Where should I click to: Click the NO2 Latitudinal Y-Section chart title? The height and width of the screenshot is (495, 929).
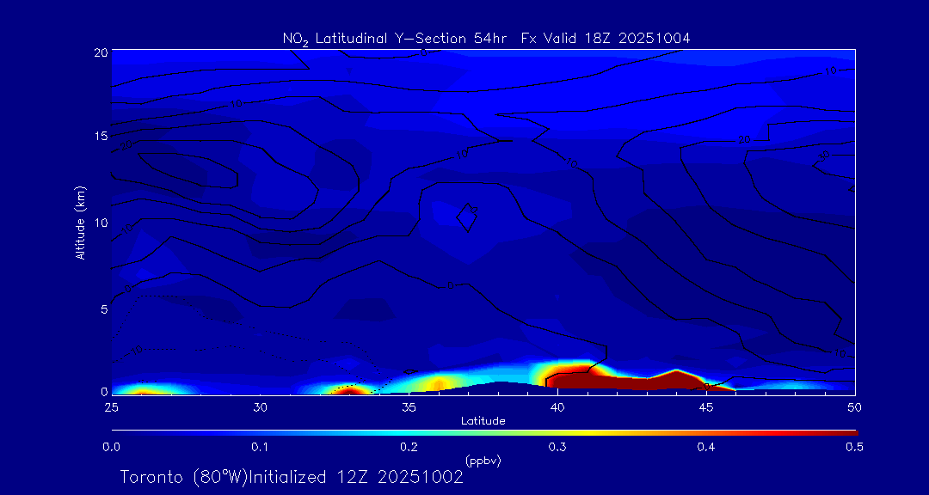pos(486,38)
